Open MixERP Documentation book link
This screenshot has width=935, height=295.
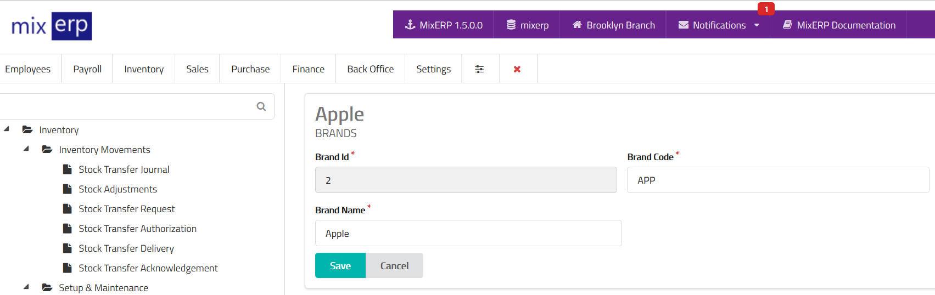839,25
